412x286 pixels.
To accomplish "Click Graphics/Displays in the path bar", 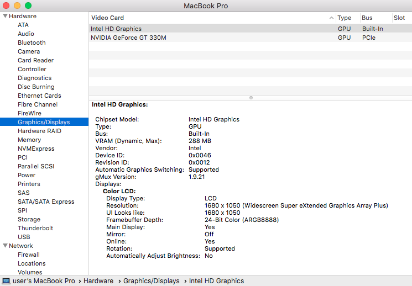I will pyautogui.click(x=152, y=281).
